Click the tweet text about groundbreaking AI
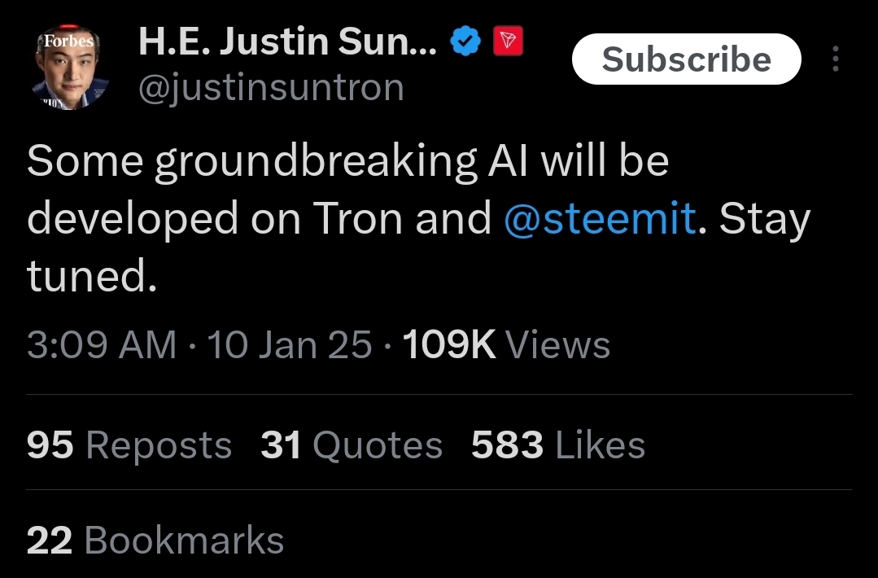The width and height of the screenshot is (878, 578). tap(419, 218)
